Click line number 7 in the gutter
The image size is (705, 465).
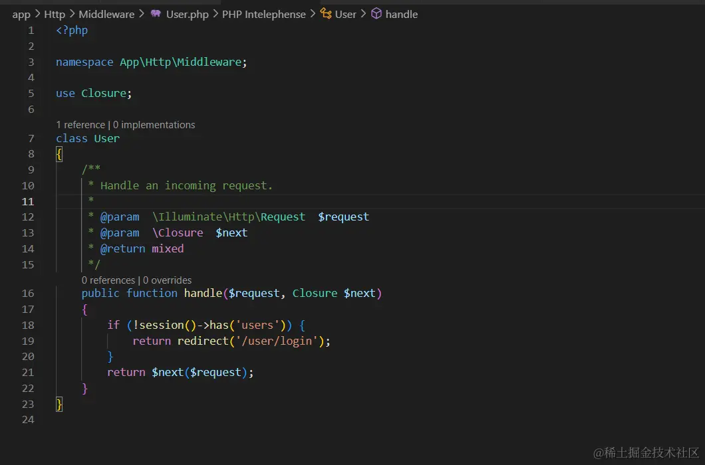(31, 138)
